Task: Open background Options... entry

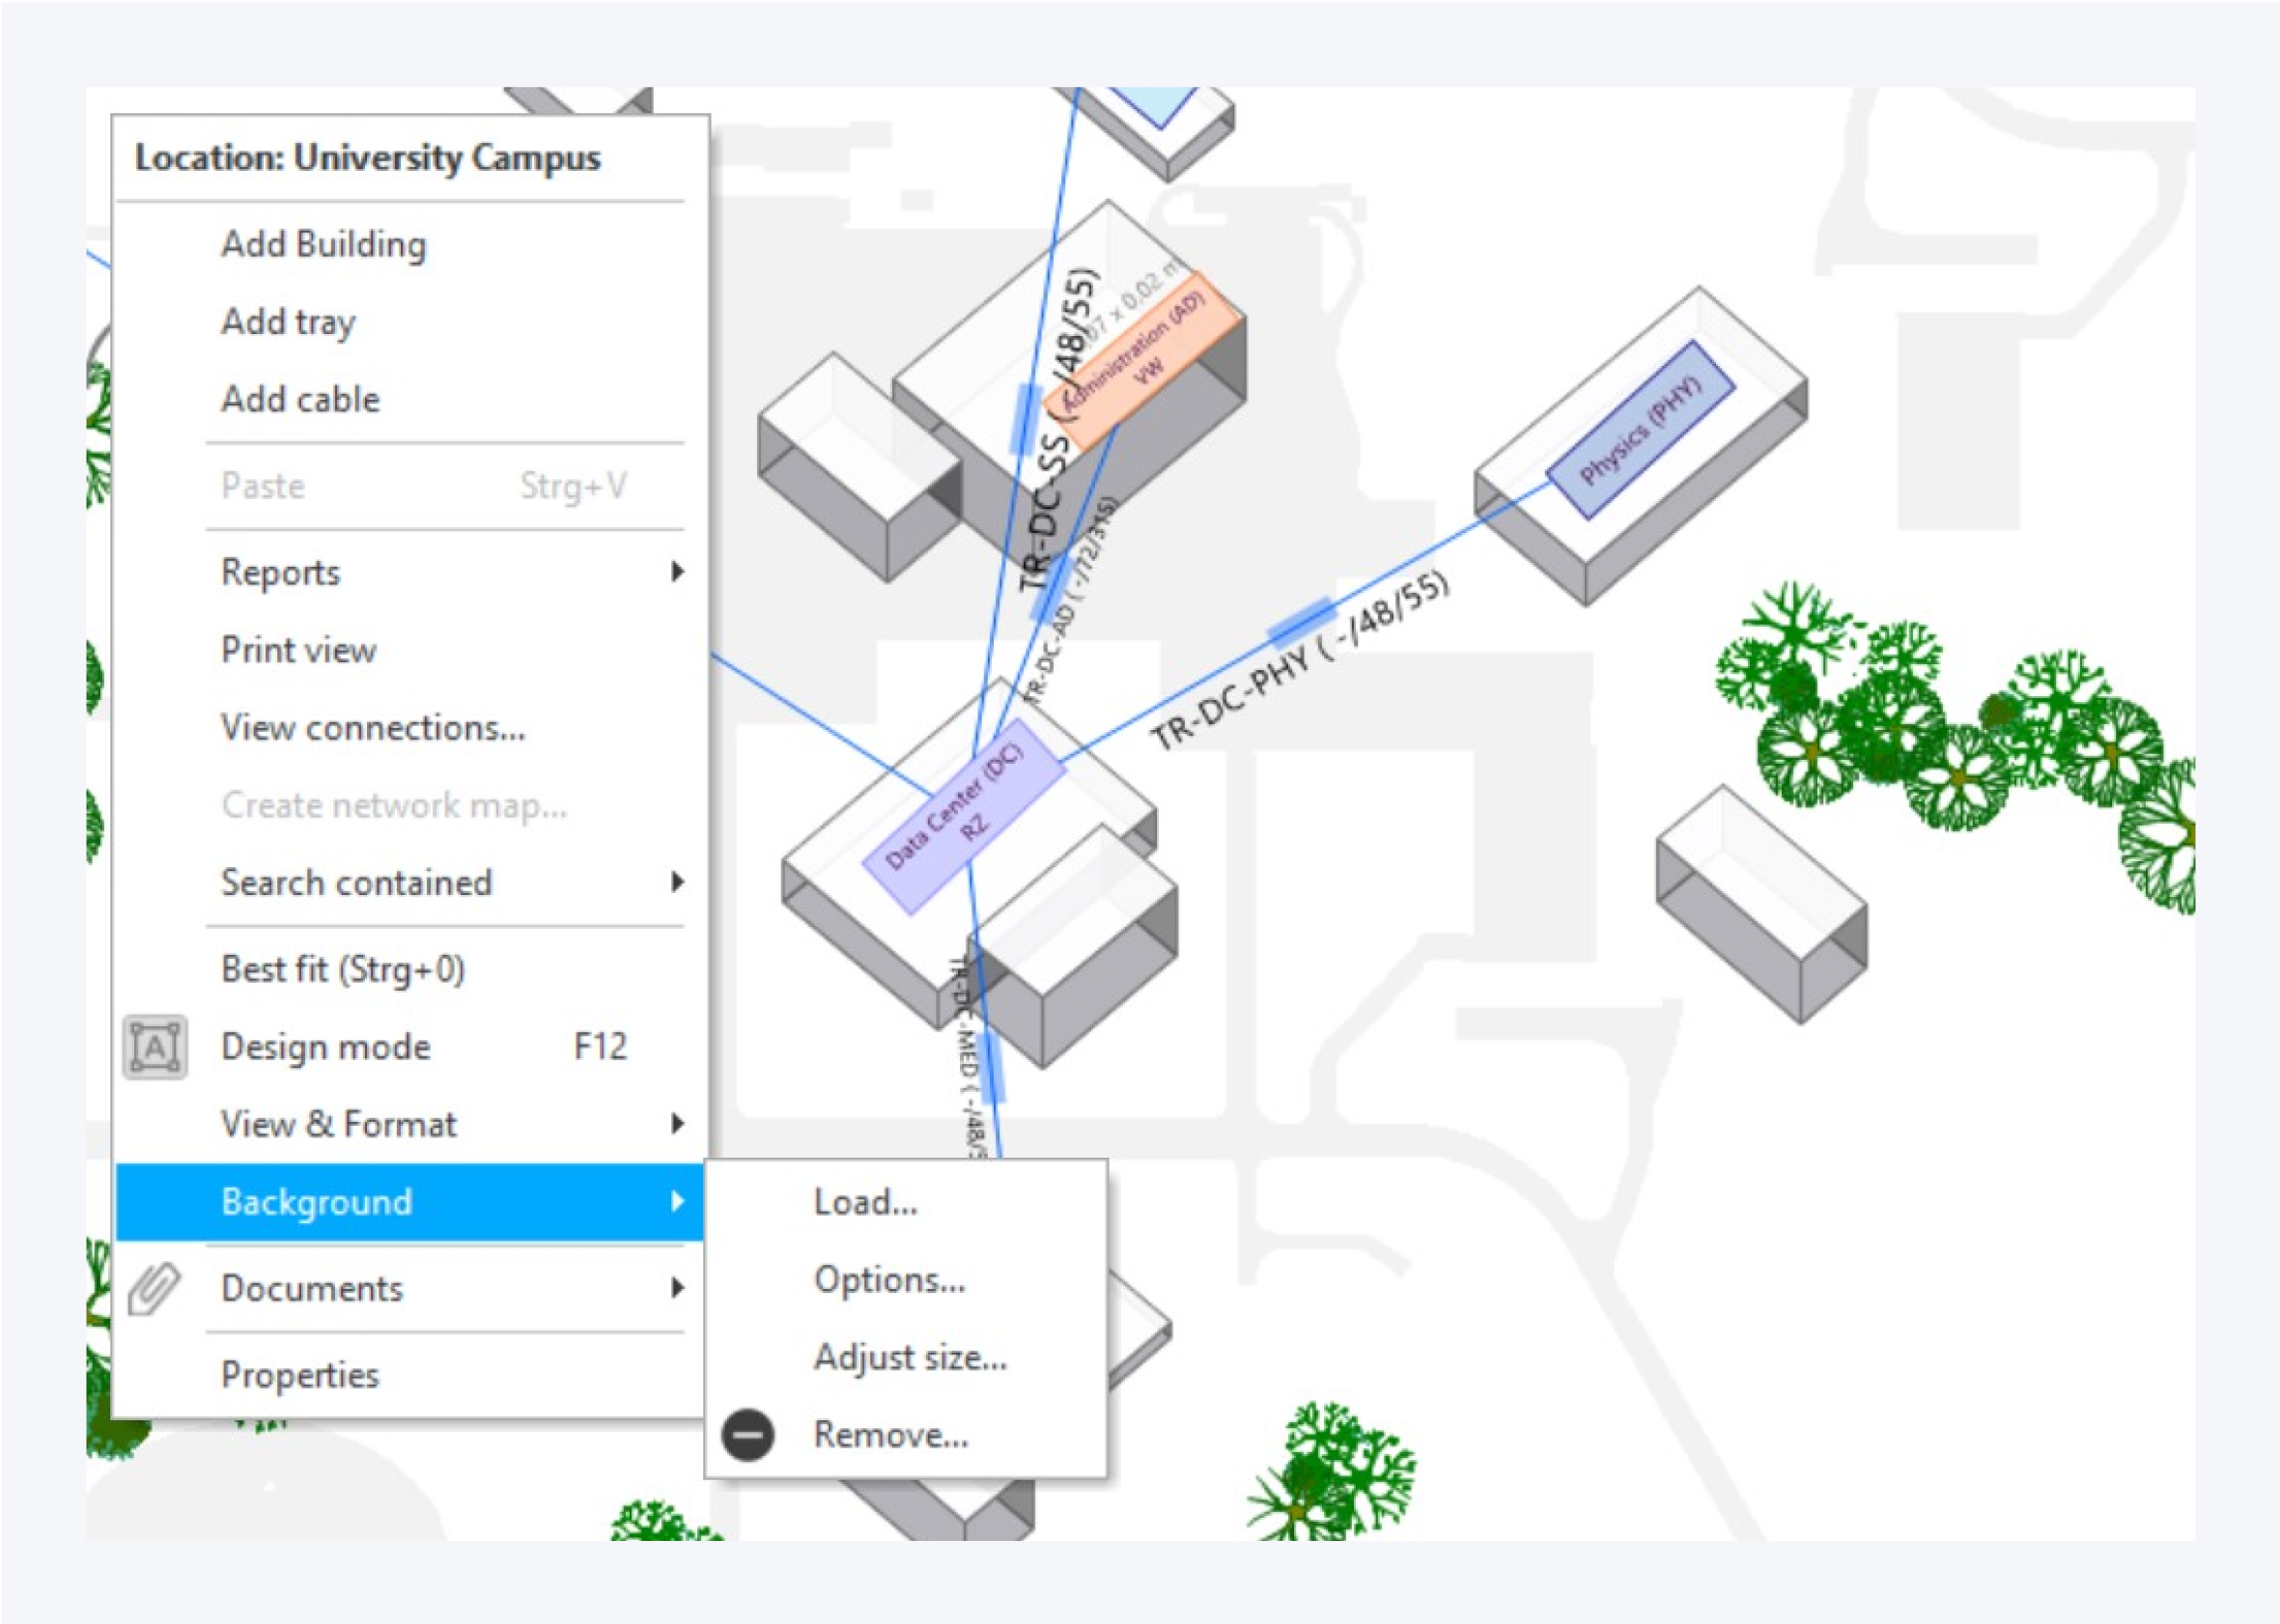Action: [x=889, y=1280]
